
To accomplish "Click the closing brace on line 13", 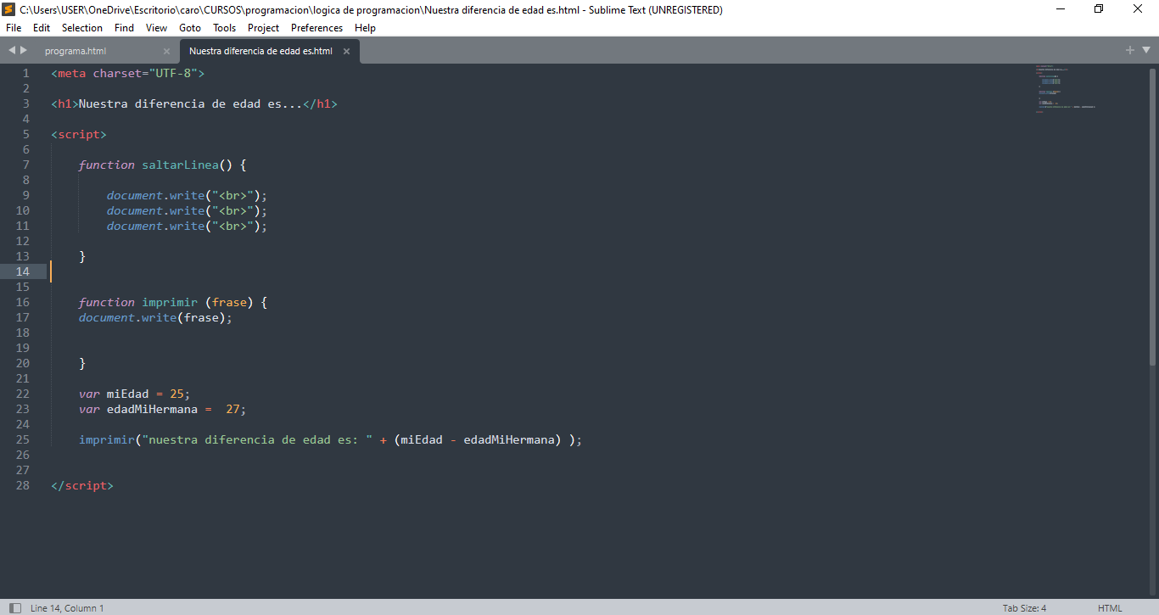I will [x=82, y=256].
